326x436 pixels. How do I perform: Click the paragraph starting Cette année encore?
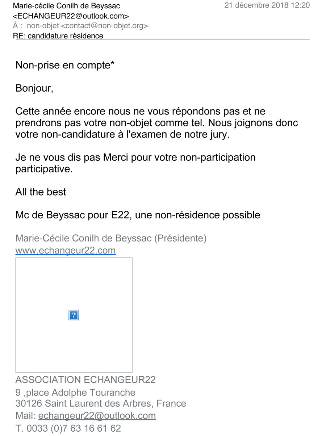point(157,123)
